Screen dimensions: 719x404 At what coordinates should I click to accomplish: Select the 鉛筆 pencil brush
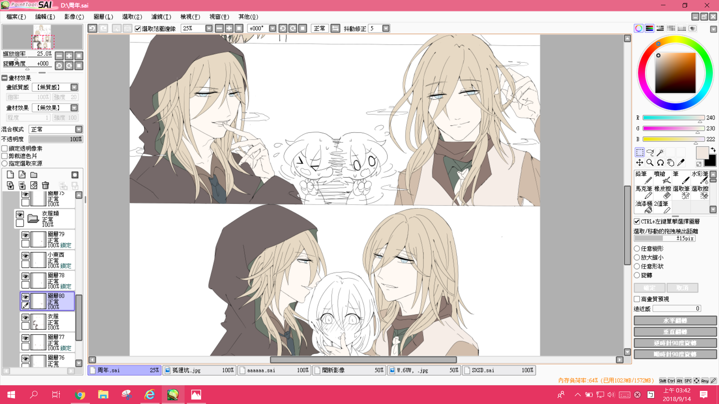tap(644, 177)
